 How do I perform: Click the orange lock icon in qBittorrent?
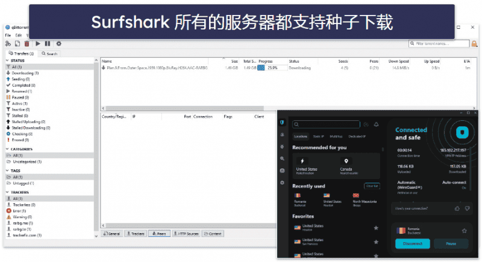click(x=474, y=44)
